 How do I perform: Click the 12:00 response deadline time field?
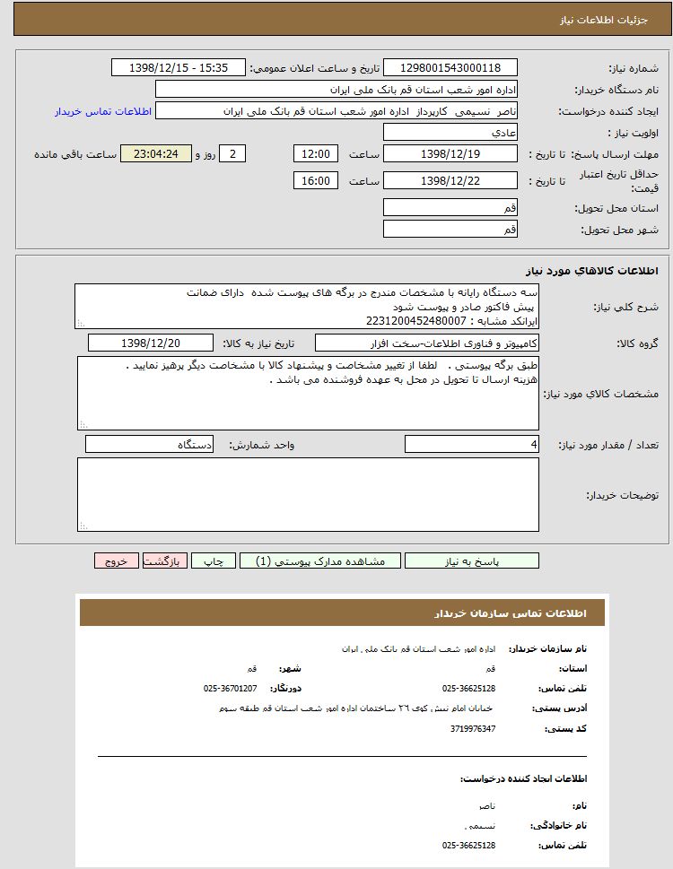(316, 154)
